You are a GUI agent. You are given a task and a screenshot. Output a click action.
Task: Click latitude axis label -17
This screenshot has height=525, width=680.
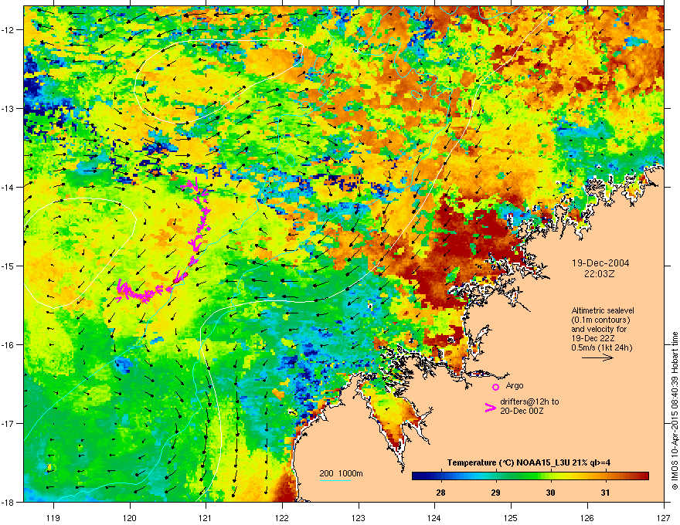[x=8, y=423]
